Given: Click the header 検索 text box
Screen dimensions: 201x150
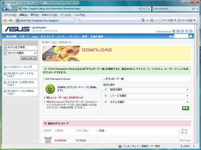Looking at the screenshot, I should [x=181, y=36].
